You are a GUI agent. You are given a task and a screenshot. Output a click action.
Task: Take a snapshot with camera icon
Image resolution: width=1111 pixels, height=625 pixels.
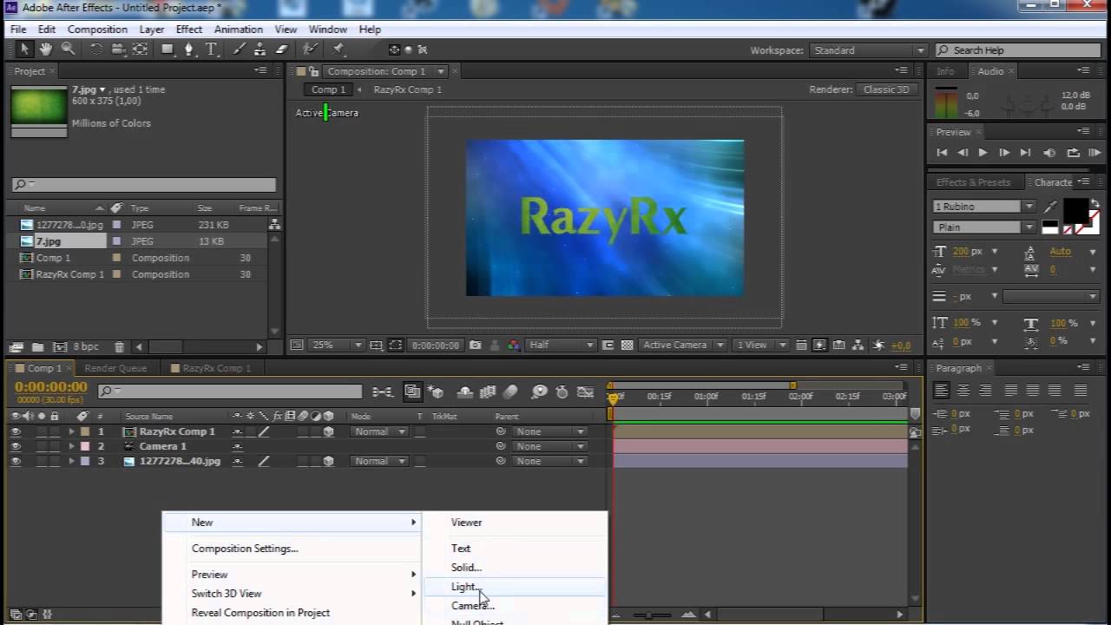475,345
